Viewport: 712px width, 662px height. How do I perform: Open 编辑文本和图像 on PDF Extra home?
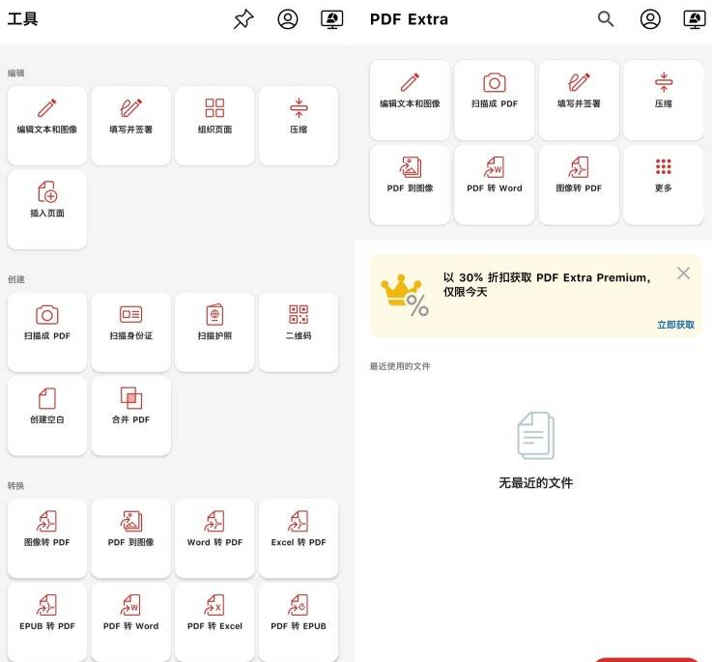point(410,100)
